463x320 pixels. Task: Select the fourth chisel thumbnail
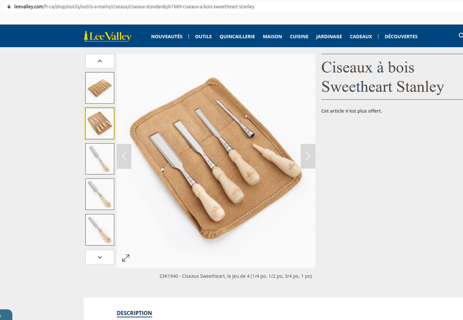[100, 194]
